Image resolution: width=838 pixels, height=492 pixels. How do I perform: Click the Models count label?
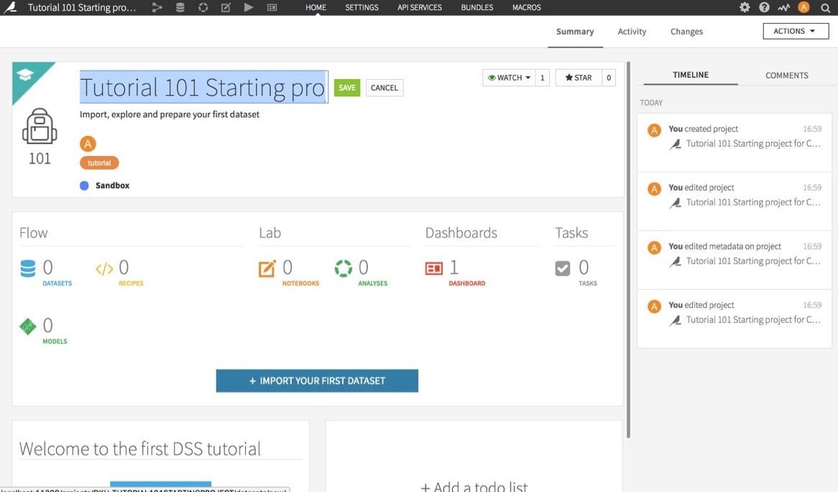click(55, 341)
